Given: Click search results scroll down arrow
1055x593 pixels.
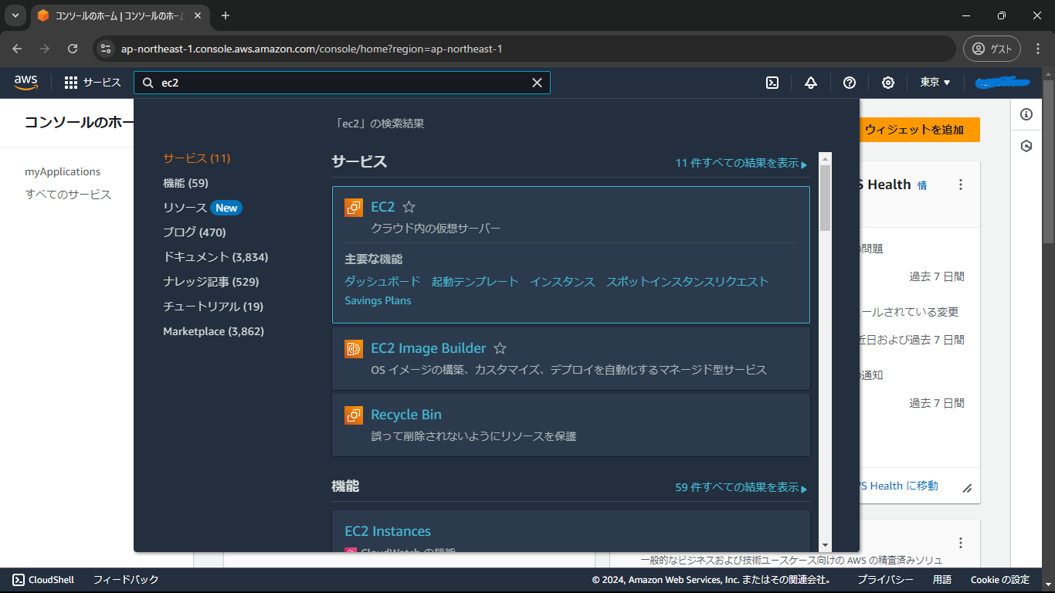Looking at the screenshot, I should coord(825,545).
